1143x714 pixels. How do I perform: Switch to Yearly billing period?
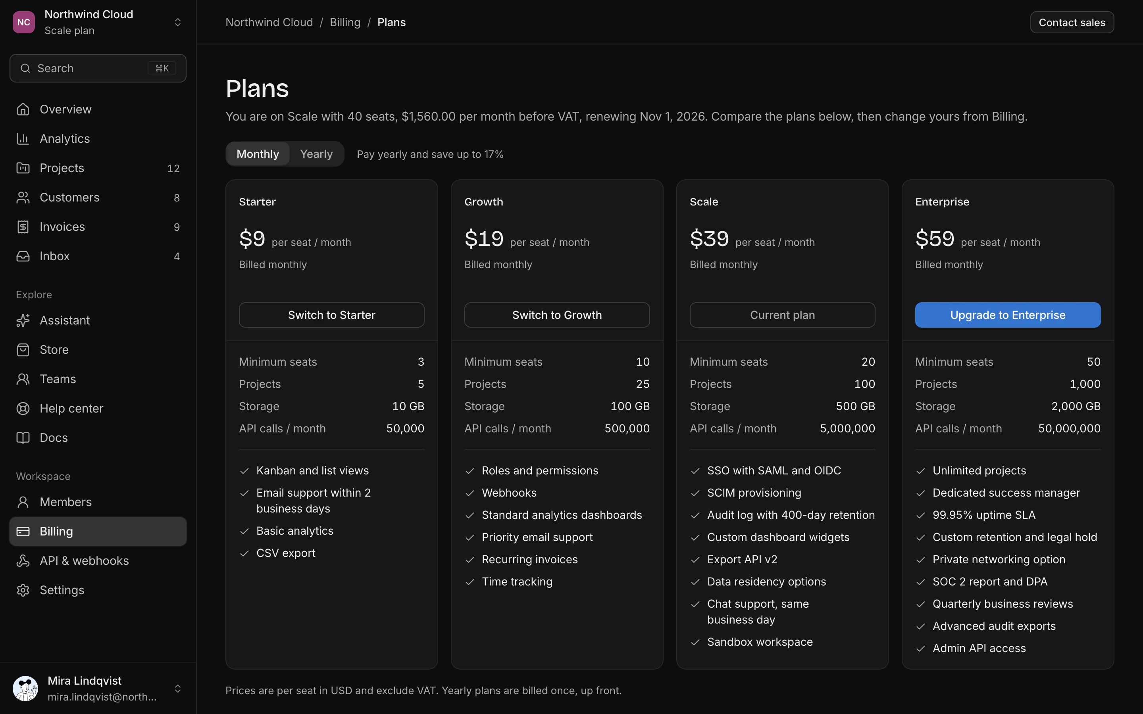click(316, 154)
